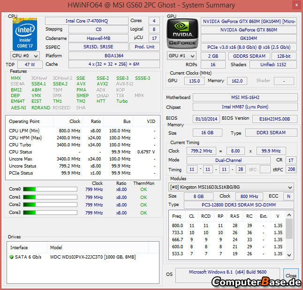
Task: Click the 733.3 frequency timing row
Action: 227,233
